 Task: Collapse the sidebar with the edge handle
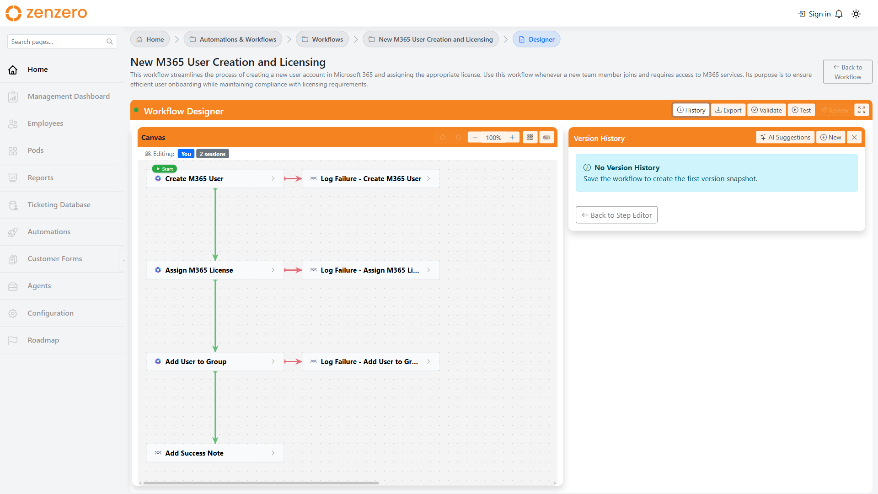click(123, 261)
